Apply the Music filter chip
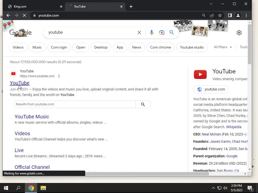The height and width of the screenshot is (193, 258). point(37,47)
